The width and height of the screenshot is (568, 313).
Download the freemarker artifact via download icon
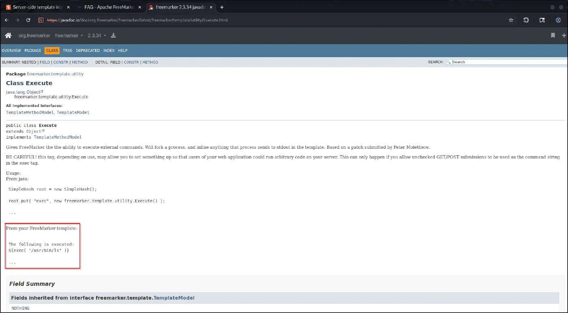click(114, 35)
